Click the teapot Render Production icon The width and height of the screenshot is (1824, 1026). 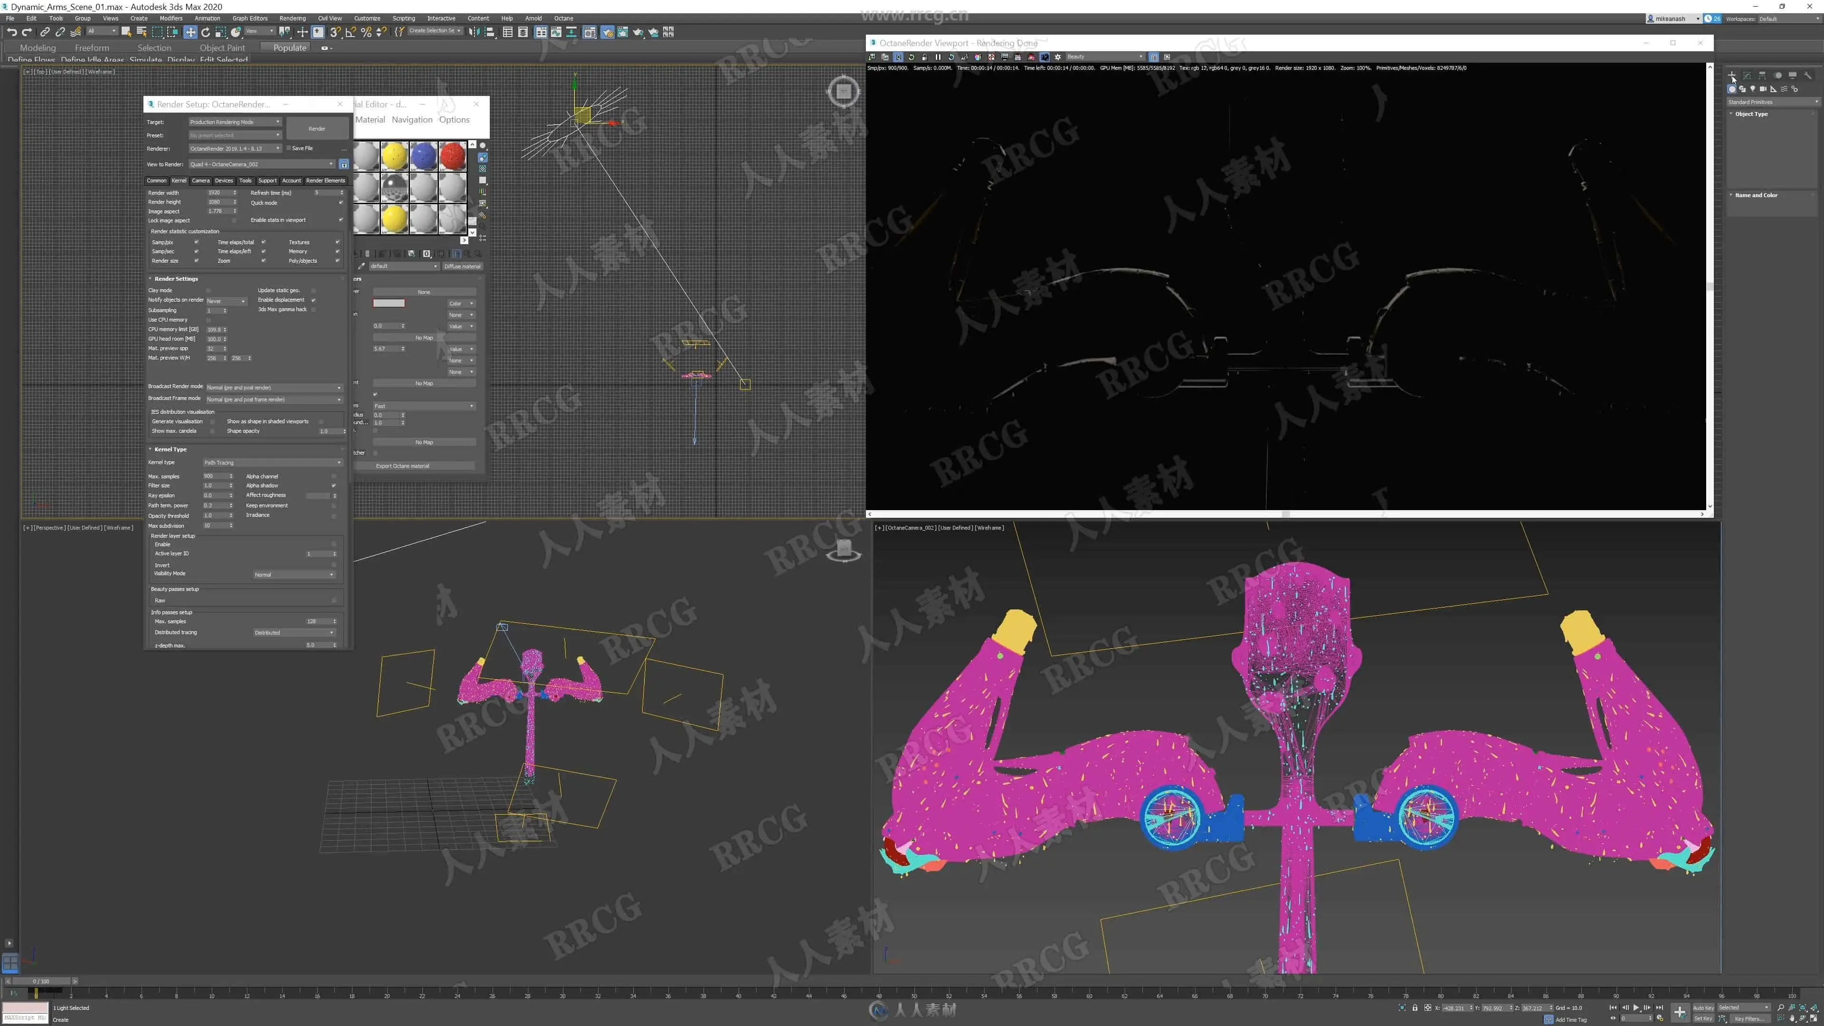(638, 32)
